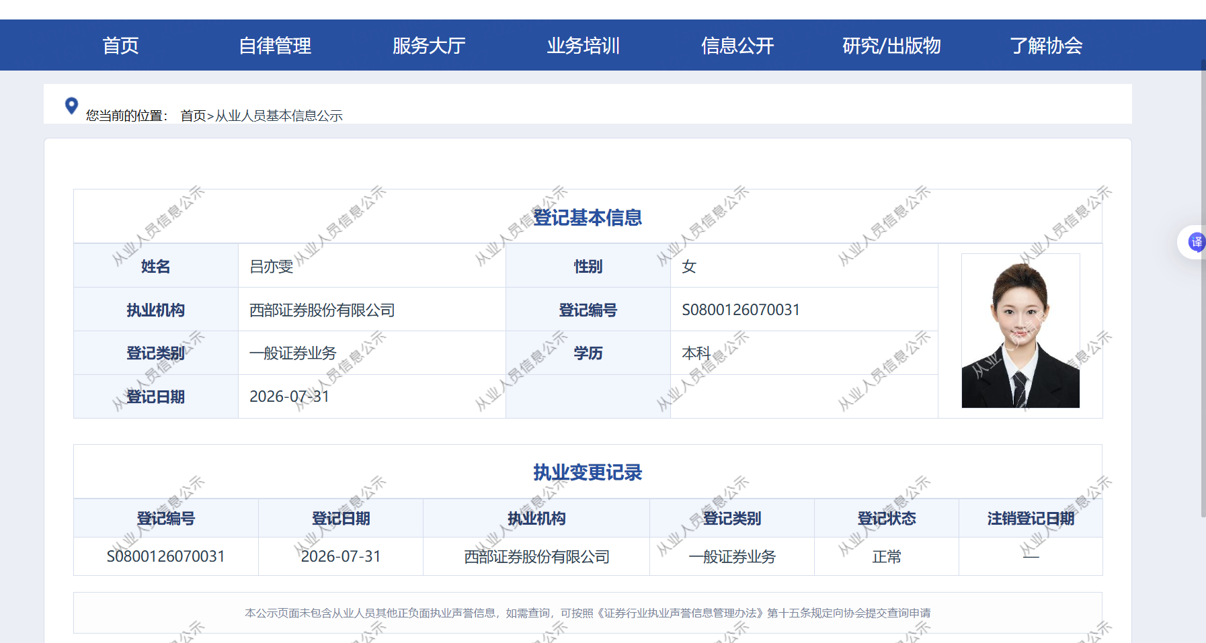Image resolution: width=1206 pixels, height=643 pixels.
Task: Choose 信息公开 from the navigation bar
Action: pos(737,46)
